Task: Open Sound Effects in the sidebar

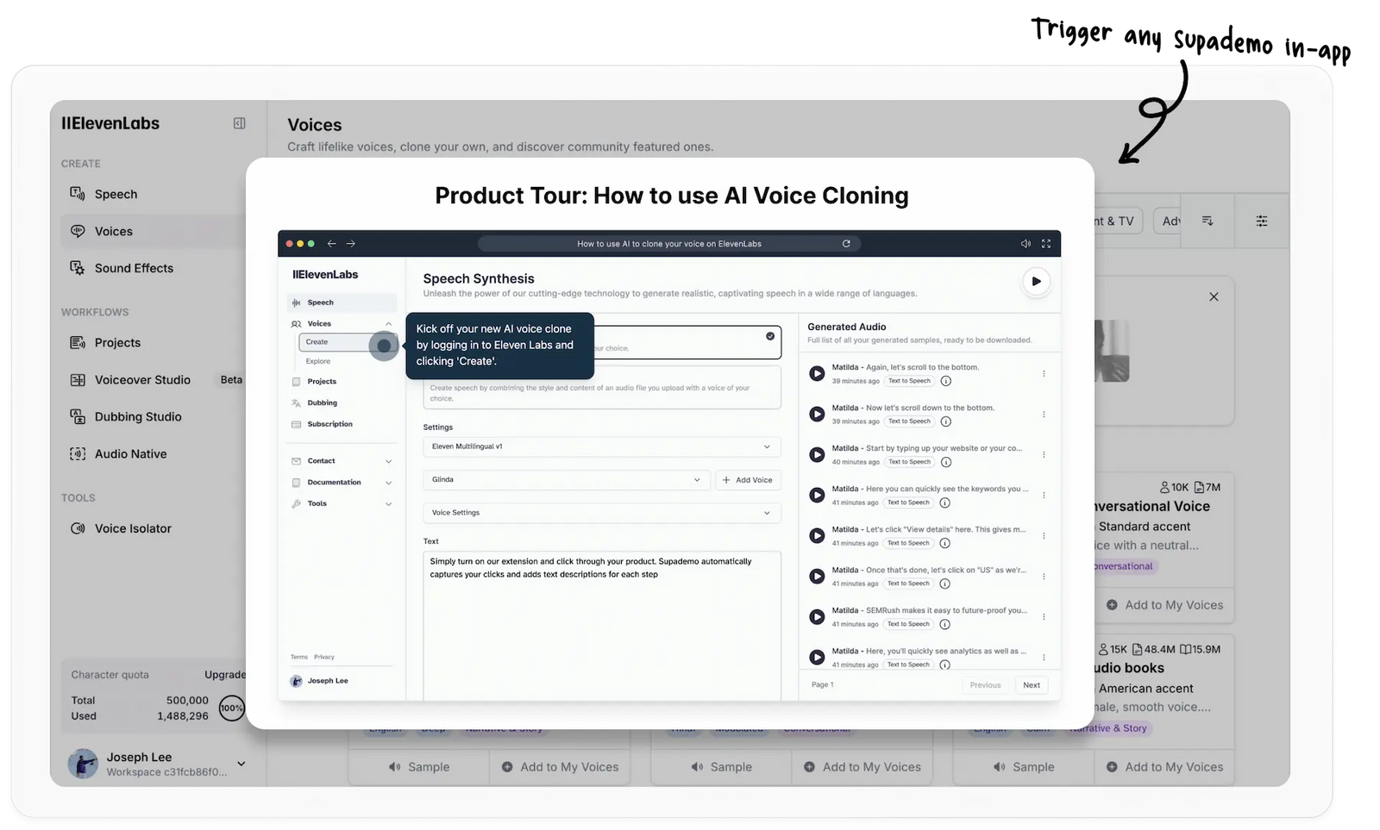Action: click(x=134, y=268)
